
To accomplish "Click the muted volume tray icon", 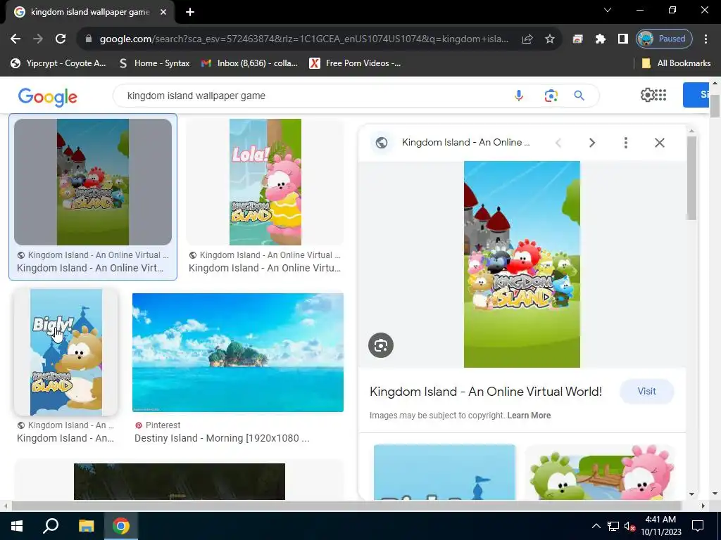I will click(x=629, y=527).
